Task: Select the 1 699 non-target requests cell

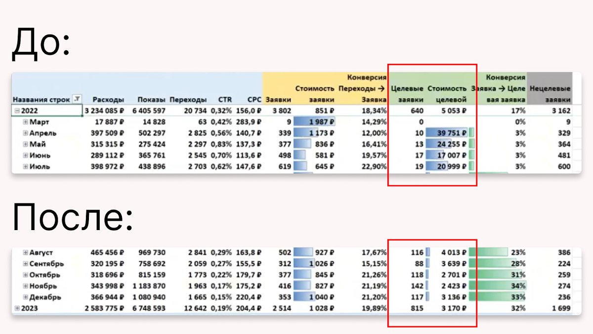Action: (561, 308)
